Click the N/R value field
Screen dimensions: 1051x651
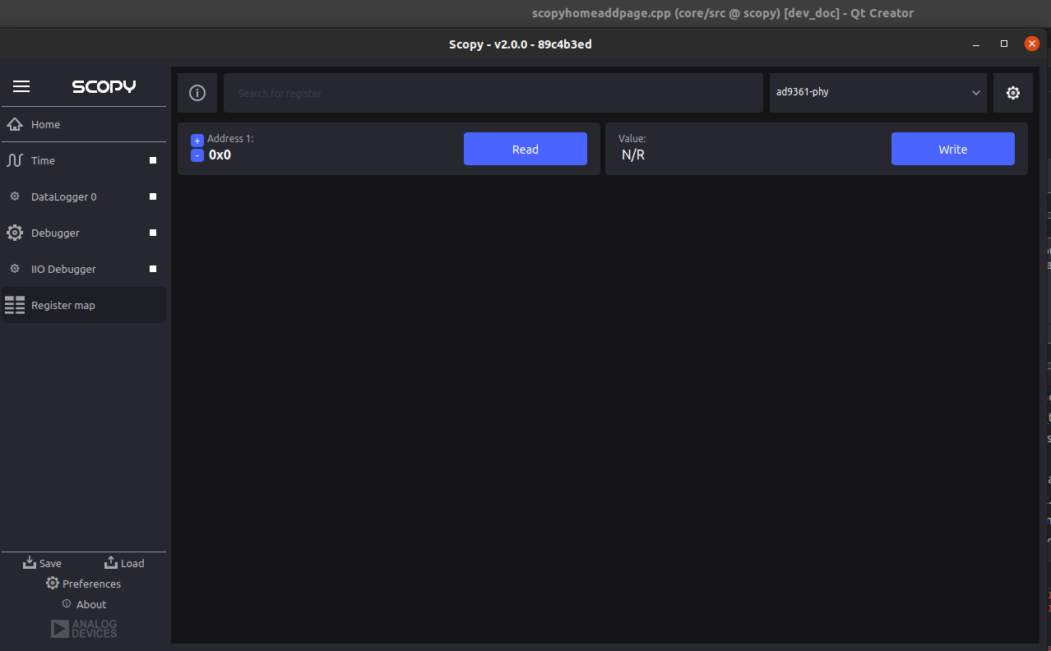pyautogui.click(x=633, y=155)
